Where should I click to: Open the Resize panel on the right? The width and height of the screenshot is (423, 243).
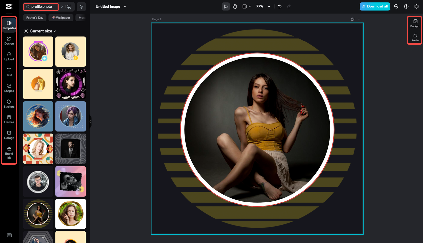coord(415,38)
